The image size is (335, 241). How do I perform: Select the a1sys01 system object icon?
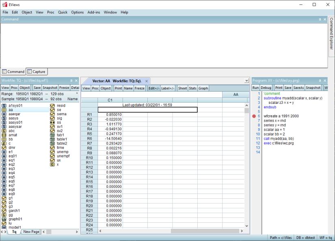pyautogui.click(x=4, y=105)
